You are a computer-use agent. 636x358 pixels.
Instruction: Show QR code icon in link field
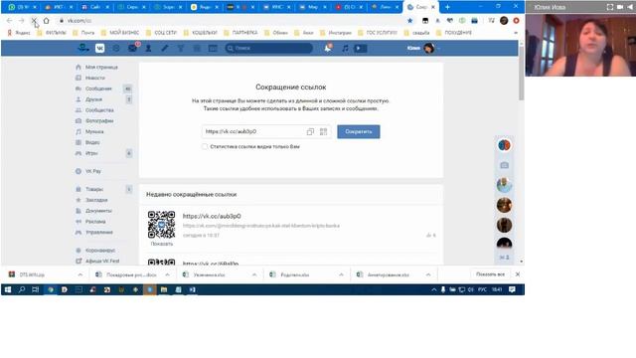coord(323,131)
